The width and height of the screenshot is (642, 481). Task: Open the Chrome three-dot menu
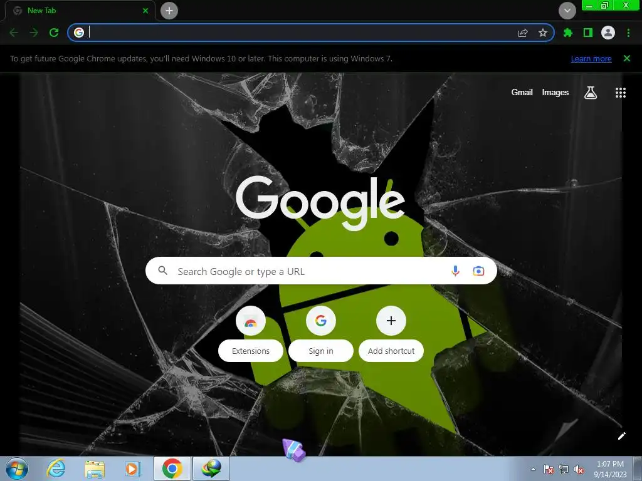(x=628, y=33)
